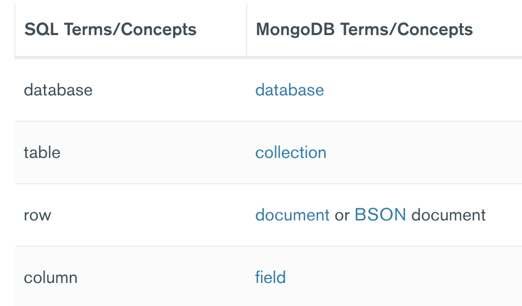Click the word "SQL" in the header
The height and width of the screenshot is (306, 522).
(41, 30)
